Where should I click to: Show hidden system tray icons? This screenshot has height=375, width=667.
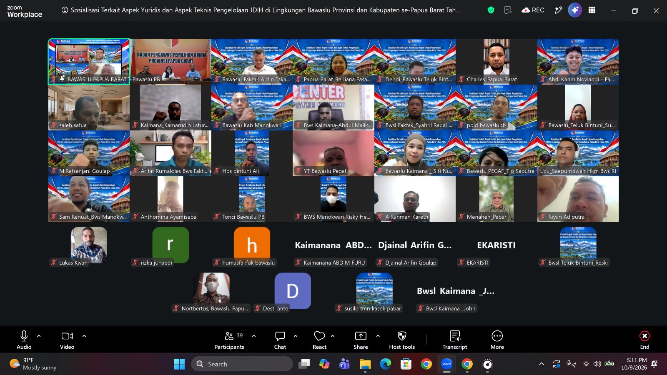[542, 364]
